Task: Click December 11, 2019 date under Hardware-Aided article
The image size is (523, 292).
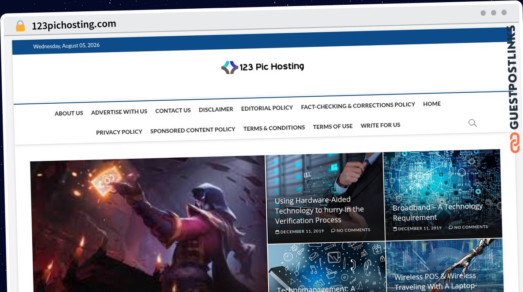Action: point(300,231)
